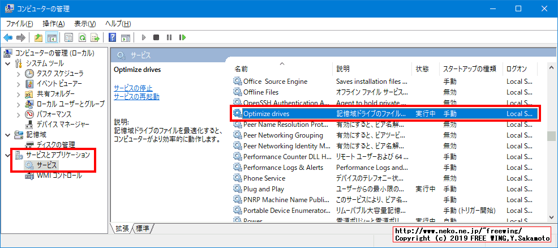Viewport: 558px width, 248px height.
Task: Select the Office Source Engine service
Action: pos(385,82)
